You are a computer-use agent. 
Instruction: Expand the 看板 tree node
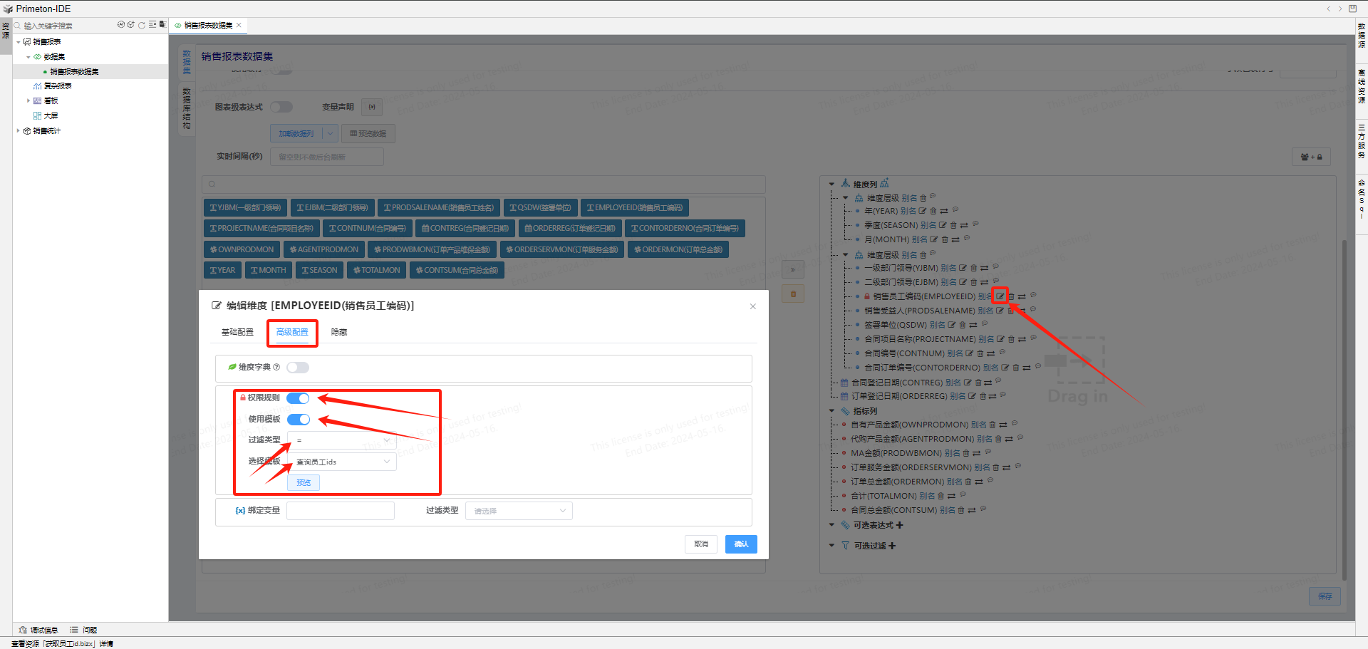[x=28, y=101]
